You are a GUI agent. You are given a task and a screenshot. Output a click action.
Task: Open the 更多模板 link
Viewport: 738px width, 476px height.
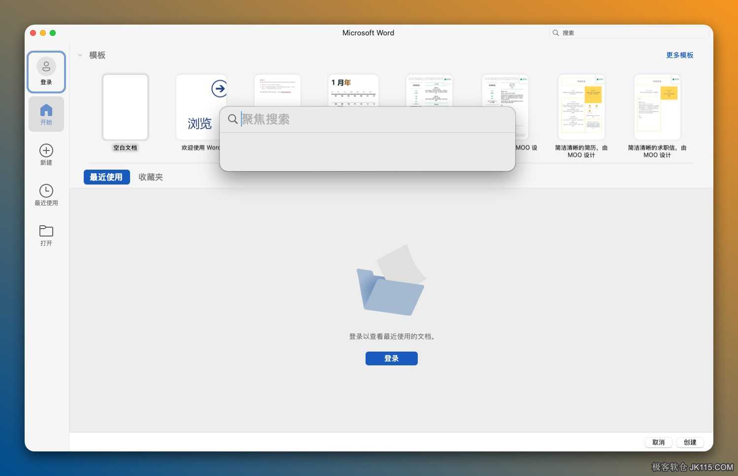(x=680, y=55)
